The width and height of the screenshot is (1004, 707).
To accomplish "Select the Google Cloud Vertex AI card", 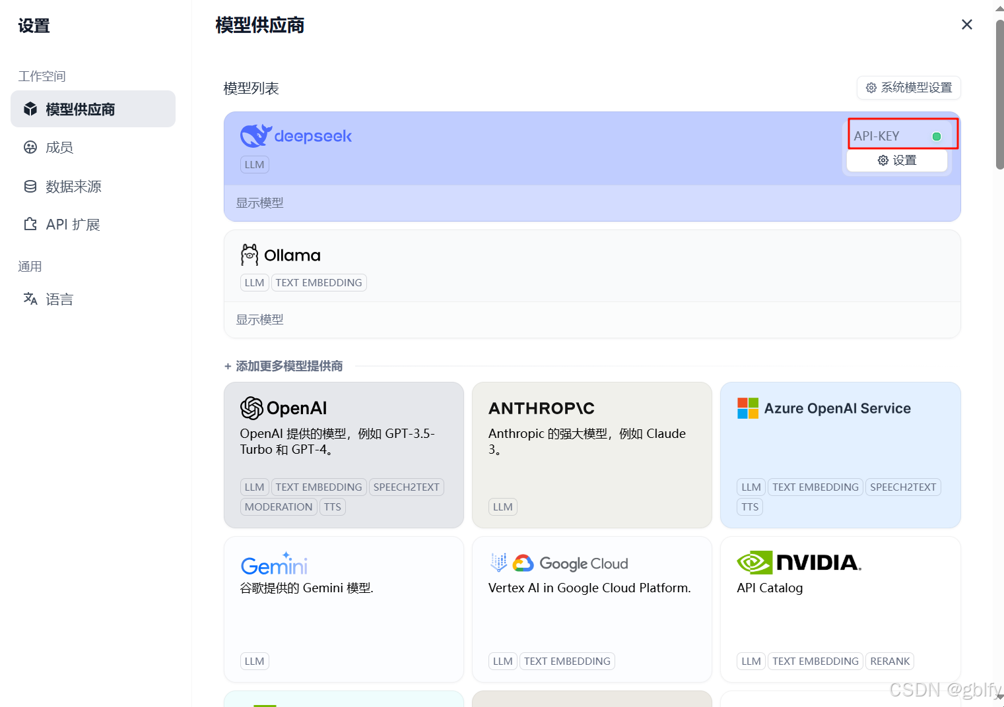I will coord(592,609).
